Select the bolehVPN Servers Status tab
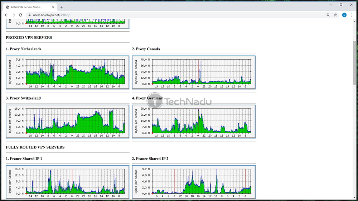Viewport: 358px width, 201px height. [x=30, y=7]
